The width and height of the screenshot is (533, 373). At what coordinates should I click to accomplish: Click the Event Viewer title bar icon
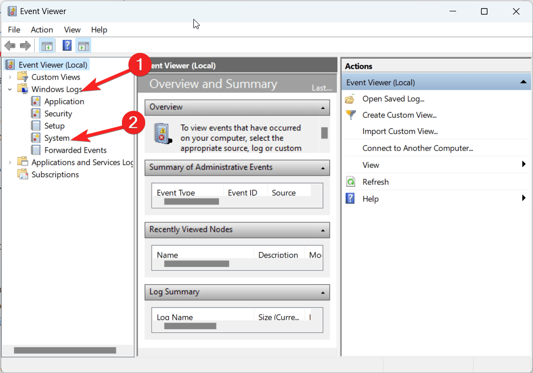tap(12, 11)
